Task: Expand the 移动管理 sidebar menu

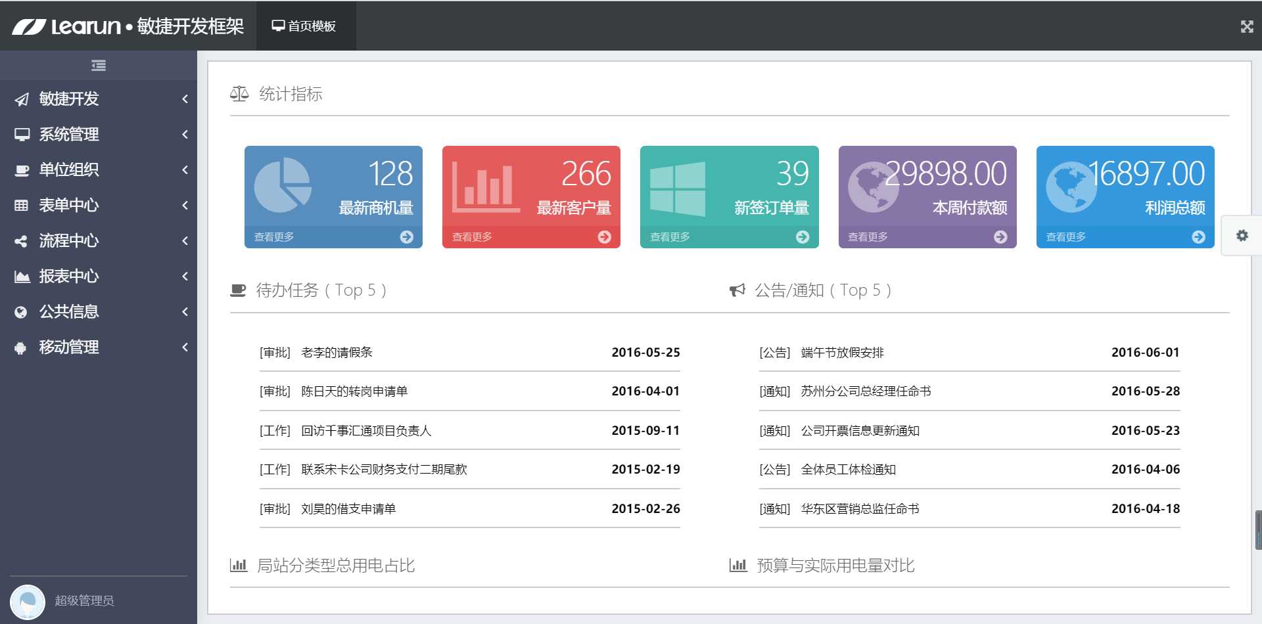Action: coord(99,347)
